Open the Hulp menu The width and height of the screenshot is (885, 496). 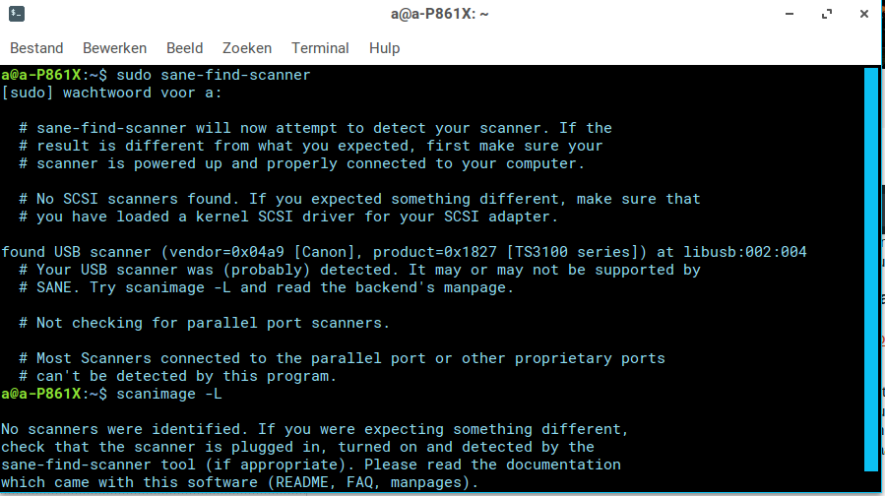tap(384, 48)
